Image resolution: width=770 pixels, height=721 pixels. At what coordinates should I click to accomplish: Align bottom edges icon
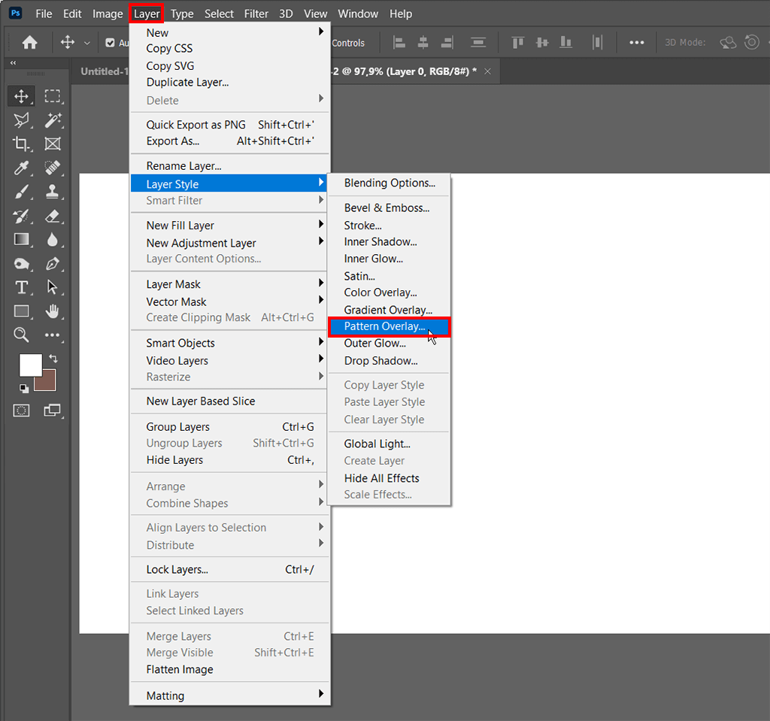pos(566,43)
